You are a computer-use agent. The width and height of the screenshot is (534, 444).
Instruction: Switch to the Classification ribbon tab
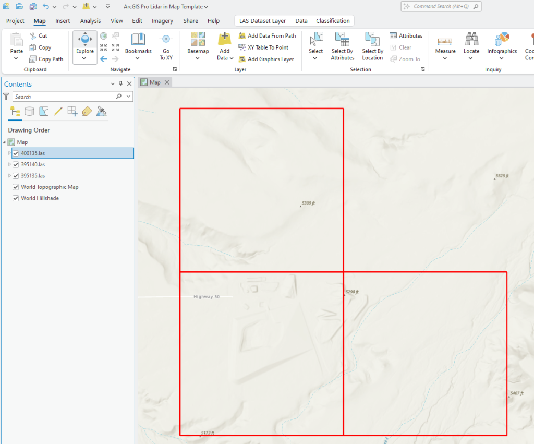click(333, 21)
